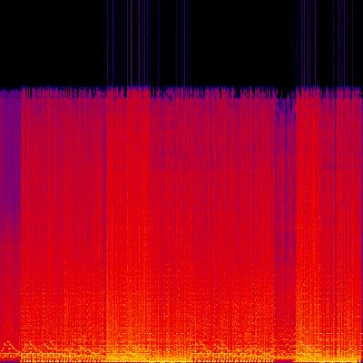Select the first red section following the purple intro
This screenshot has width=363, height=363.
point(63,211)
